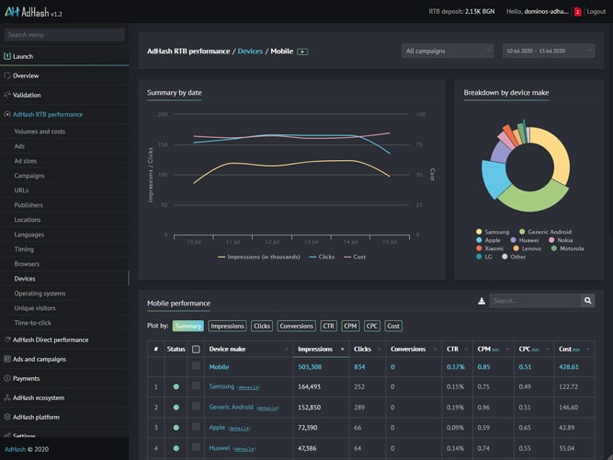Click the AdHash ecosystem sidebar icon
Viewport: 613px width, 460px height.
pyautogui.click(x=7, y=397)
